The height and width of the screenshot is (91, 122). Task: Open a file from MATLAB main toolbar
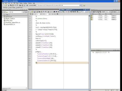coord(6,5)
